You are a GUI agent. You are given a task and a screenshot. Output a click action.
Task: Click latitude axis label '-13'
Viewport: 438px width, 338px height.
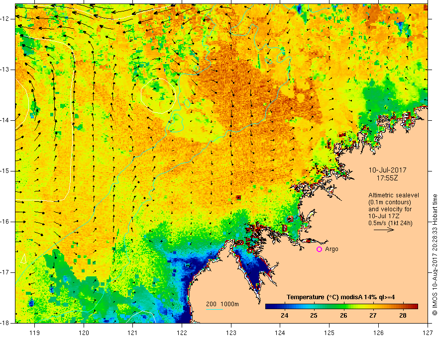point(5,70)
